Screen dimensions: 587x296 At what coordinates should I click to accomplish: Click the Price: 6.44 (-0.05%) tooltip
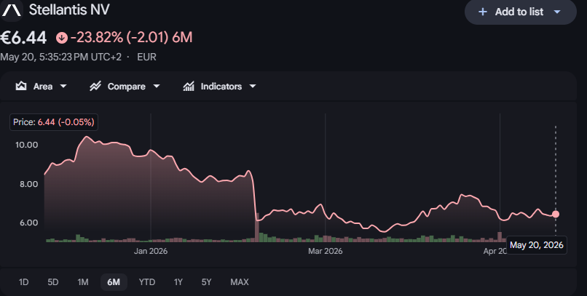coord(54,122)
